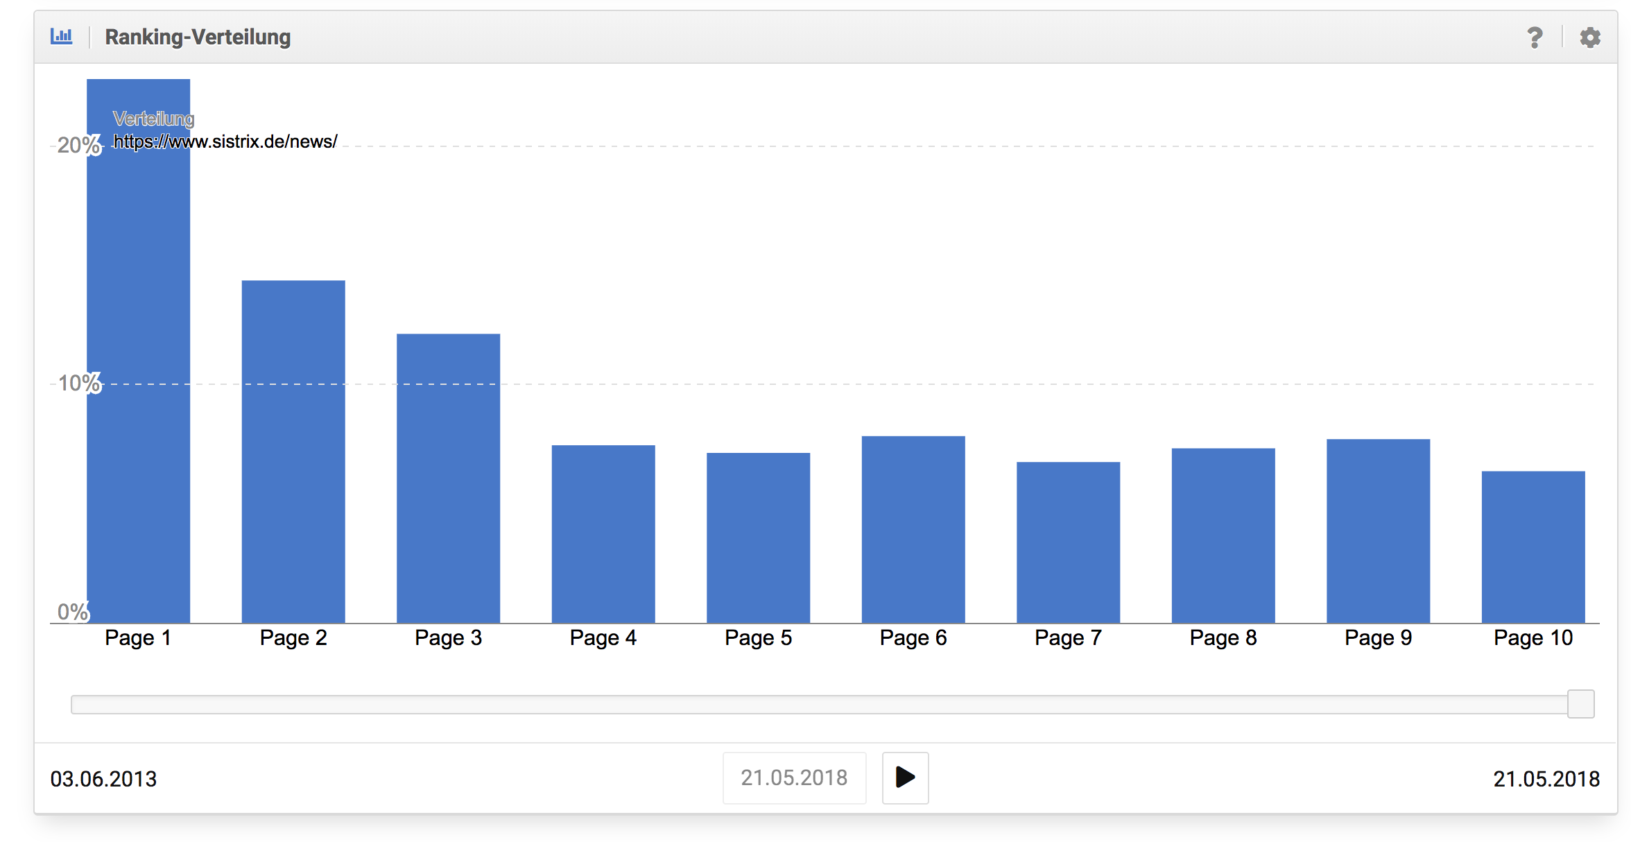Click the Page 10 bar

1533,547
